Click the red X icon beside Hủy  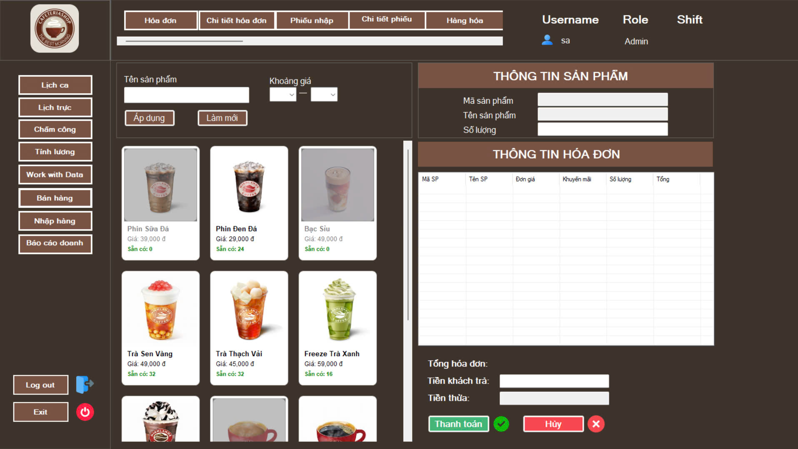[596, 424]
